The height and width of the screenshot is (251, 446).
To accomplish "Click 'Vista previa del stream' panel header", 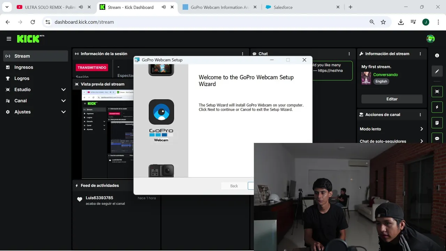I will 102,84.
